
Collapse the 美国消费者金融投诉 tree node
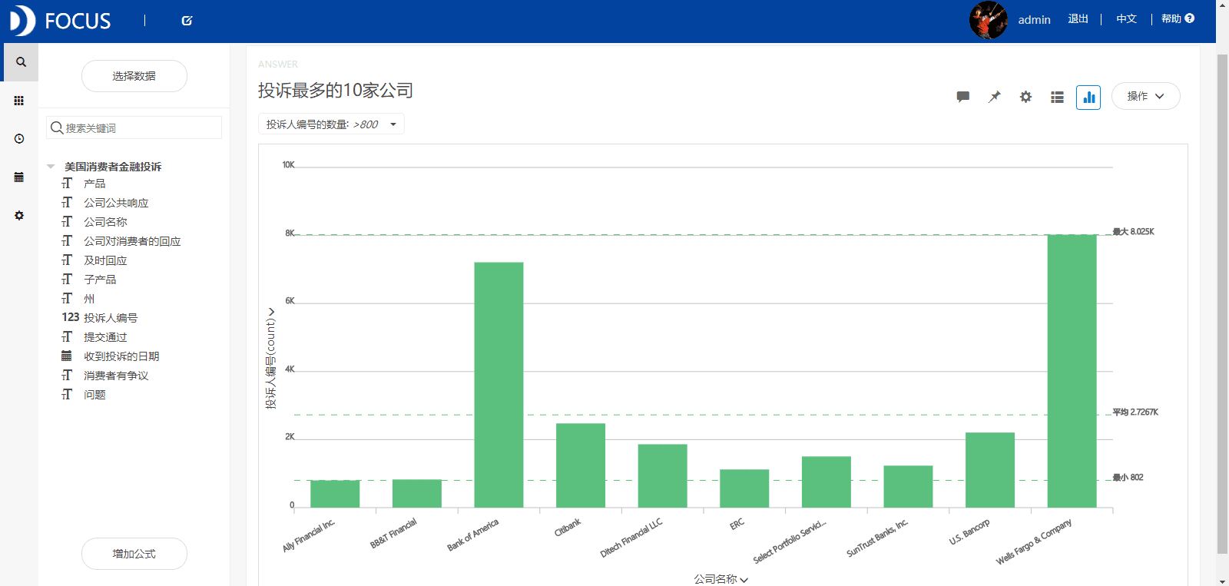pyautogui.click(x=51, y=167)
